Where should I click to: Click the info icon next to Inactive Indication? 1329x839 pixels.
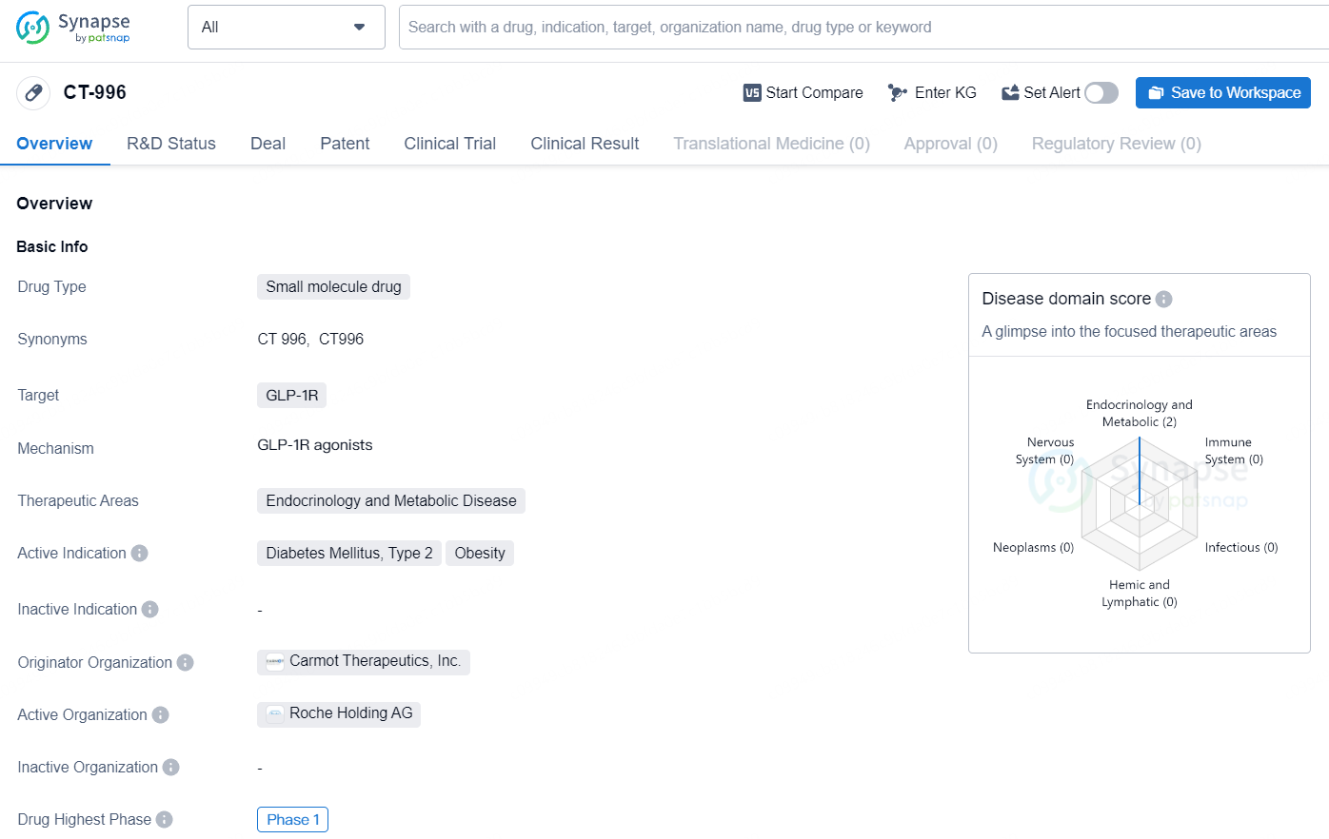coord(150,609)
